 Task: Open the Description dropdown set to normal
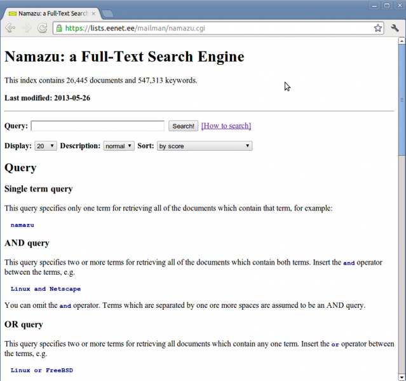click(119, 146)
